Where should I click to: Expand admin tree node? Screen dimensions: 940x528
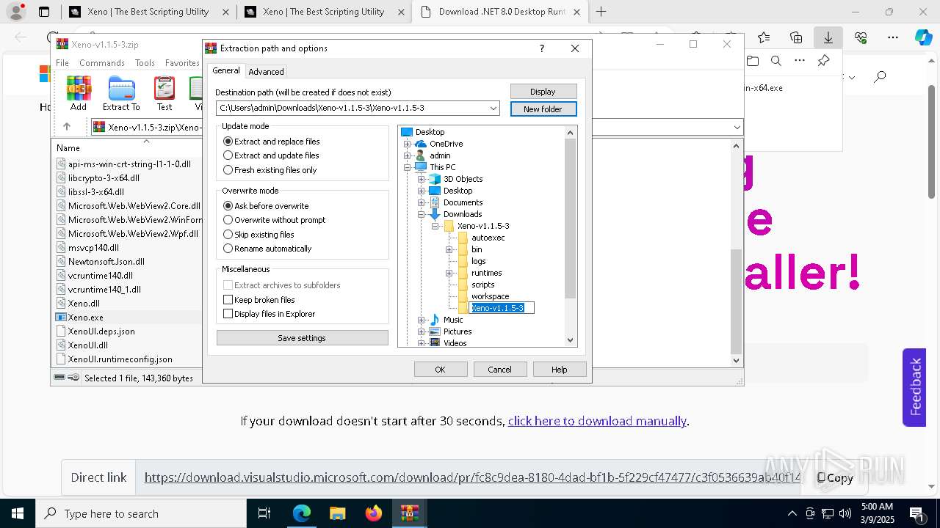point(408,155)
